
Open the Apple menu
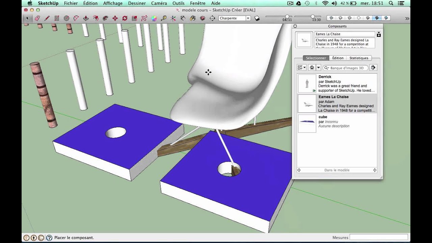coord(30,3)
